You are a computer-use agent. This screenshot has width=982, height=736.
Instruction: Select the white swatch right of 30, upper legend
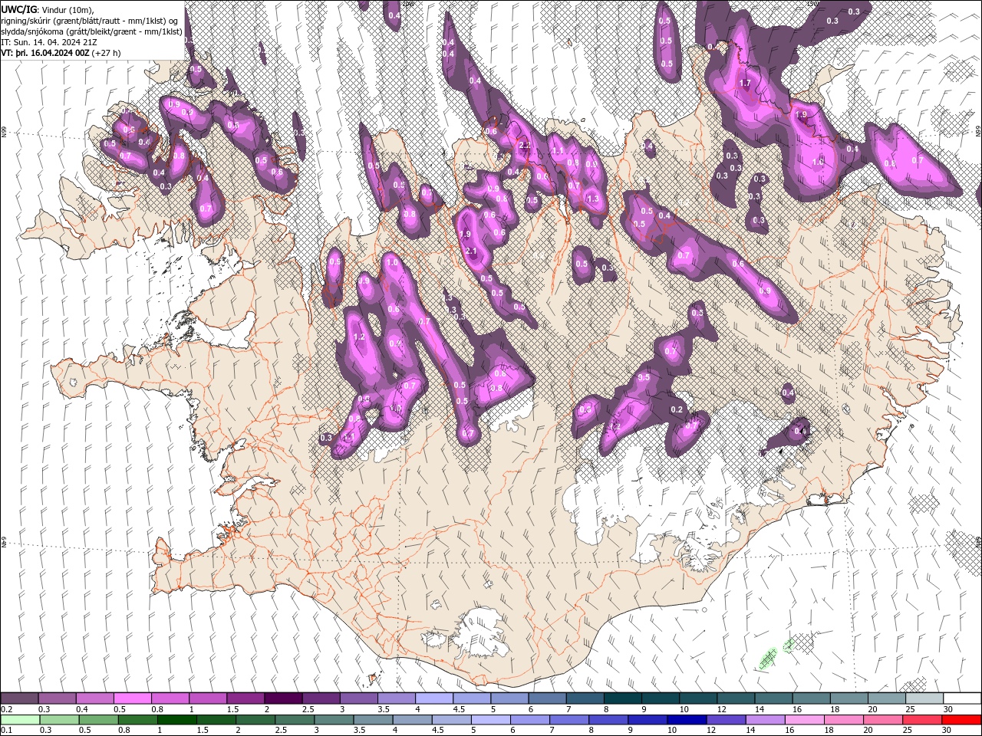point(962,698)
